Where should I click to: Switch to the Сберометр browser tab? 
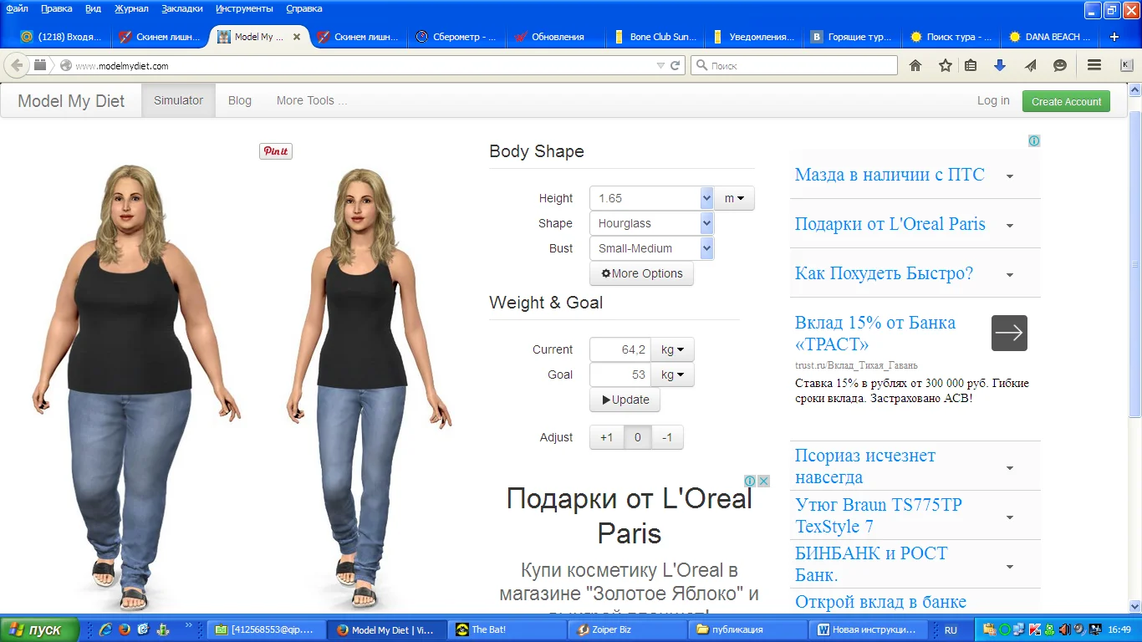pos(457,37)
